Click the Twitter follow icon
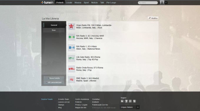This screenshot has height=111, width=200. [x=134, y=101]
